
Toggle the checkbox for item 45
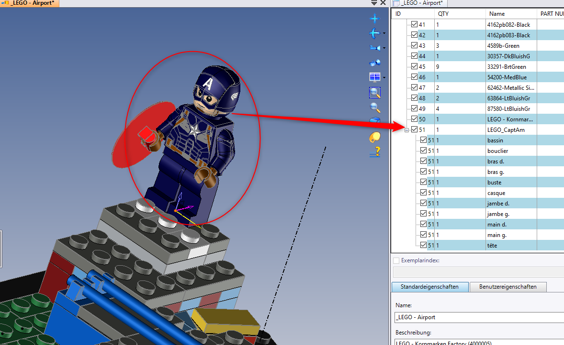coord(414,66)
